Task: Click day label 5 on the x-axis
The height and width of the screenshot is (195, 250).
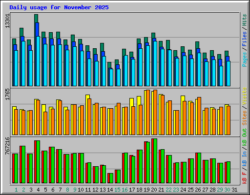Action: point(45,190)
